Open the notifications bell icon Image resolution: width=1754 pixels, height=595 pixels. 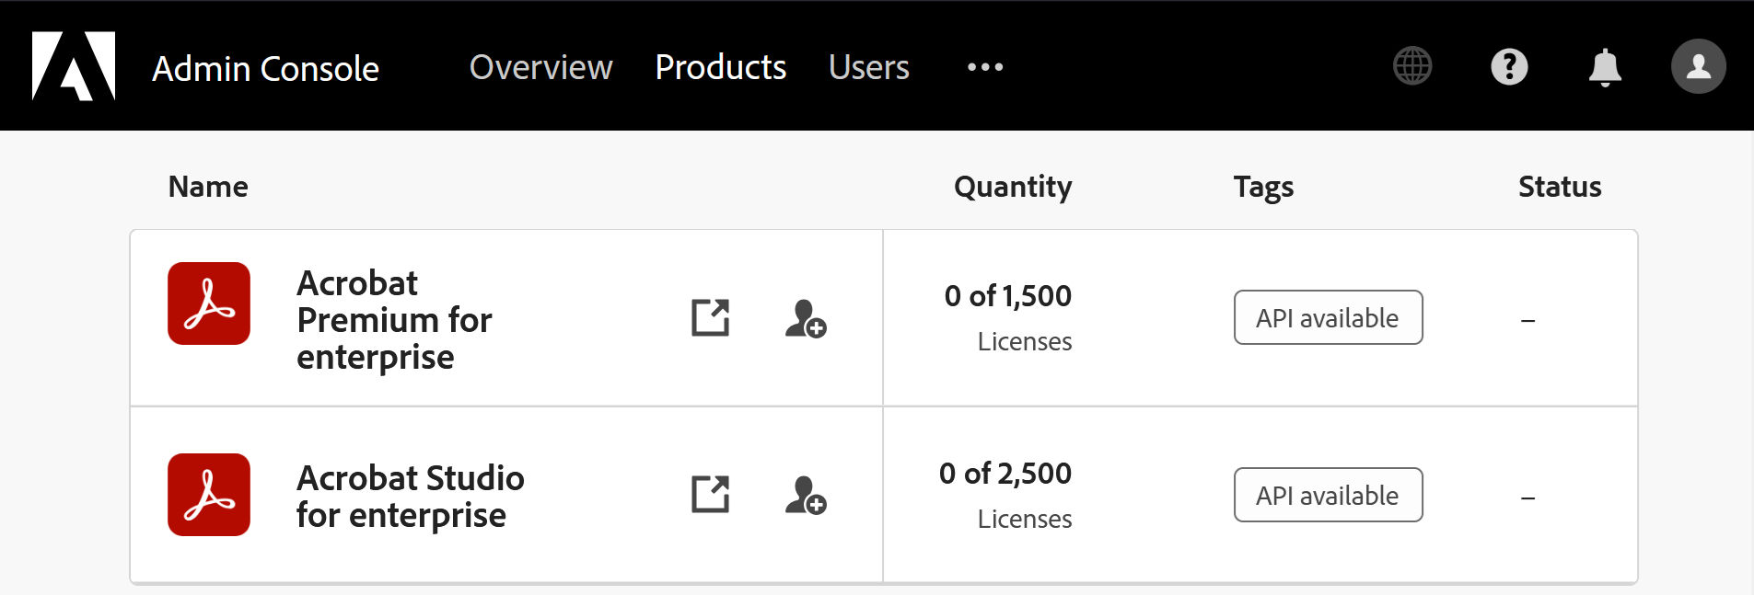[x=1605, y=67]
